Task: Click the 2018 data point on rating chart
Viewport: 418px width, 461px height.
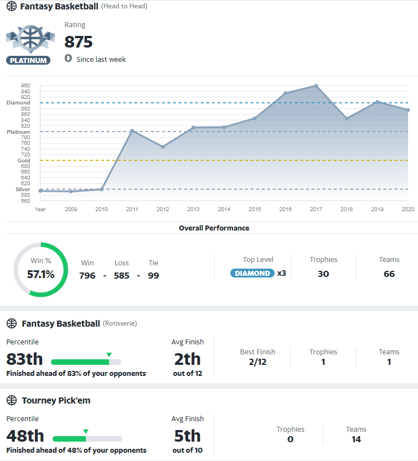Action: pos(347,118)
